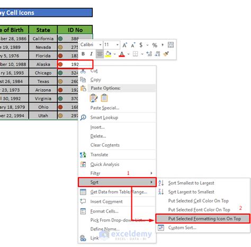This screenshot has height=247, width=251.
Task: Click the plain paste clipboard icon
Action: pos(104,98)
